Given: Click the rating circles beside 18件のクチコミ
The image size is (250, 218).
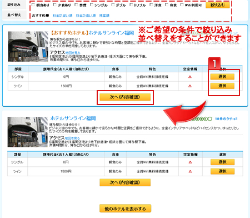Looking at the screenshot, I should click(202, 119).
